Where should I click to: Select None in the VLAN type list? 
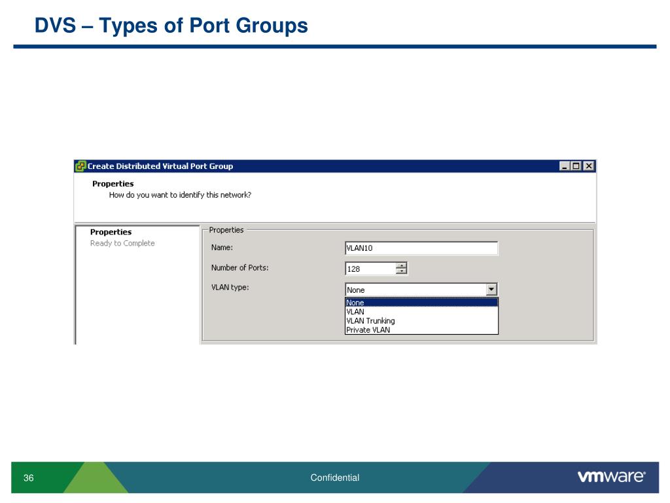pos(421,303)
